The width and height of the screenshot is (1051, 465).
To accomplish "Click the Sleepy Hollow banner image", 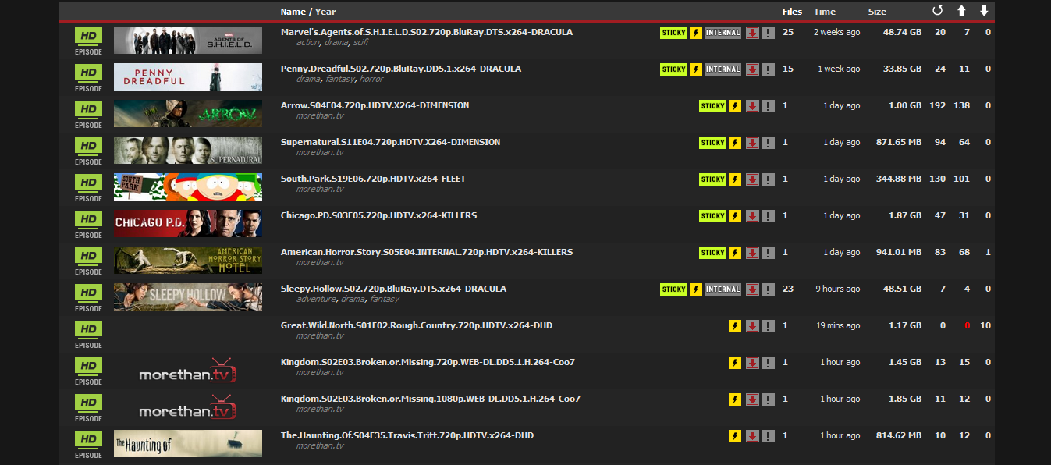I will click(x=188, y=297).
